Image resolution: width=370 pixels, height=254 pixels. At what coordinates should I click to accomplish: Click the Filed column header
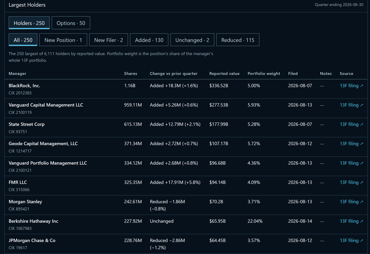[x=293, y=74]
